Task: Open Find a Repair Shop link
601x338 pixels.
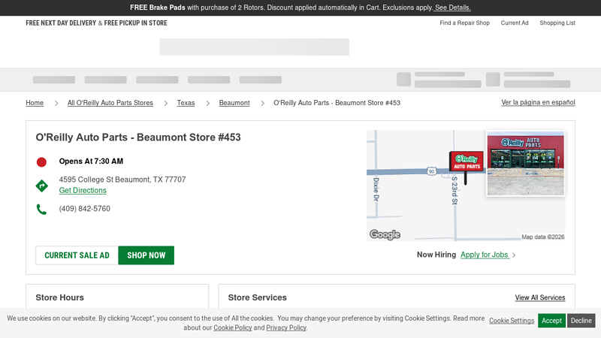Action: click(464, 23)
